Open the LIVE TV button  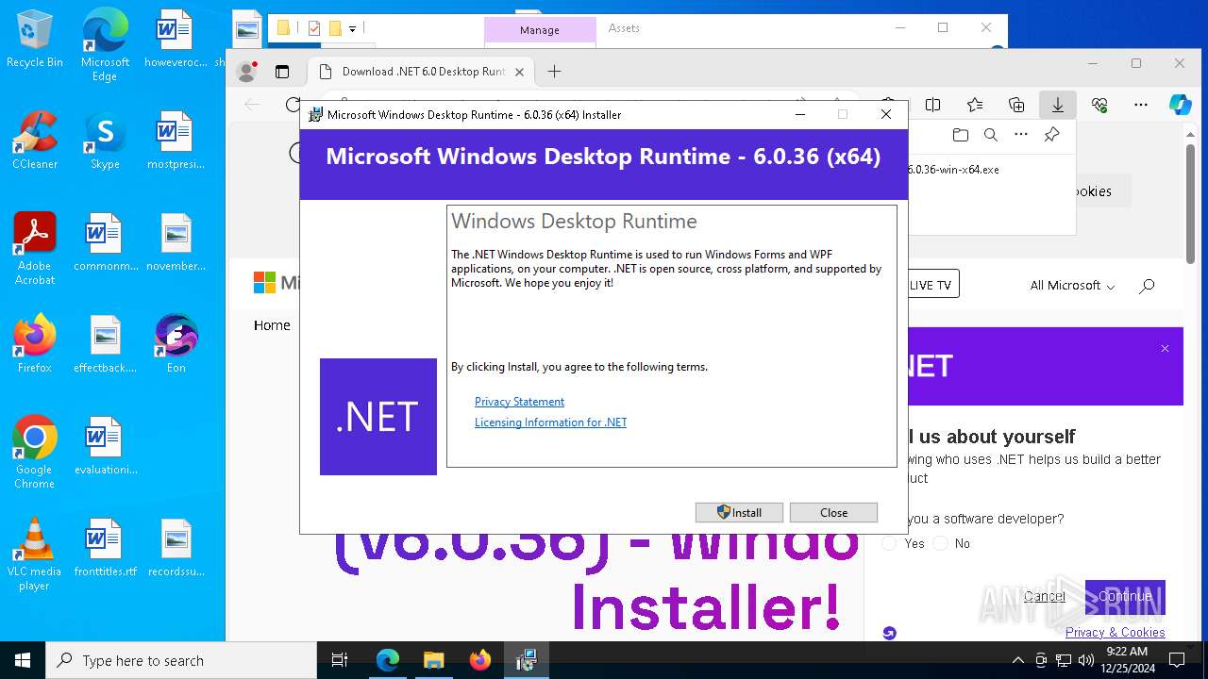[x=932, y=285]
